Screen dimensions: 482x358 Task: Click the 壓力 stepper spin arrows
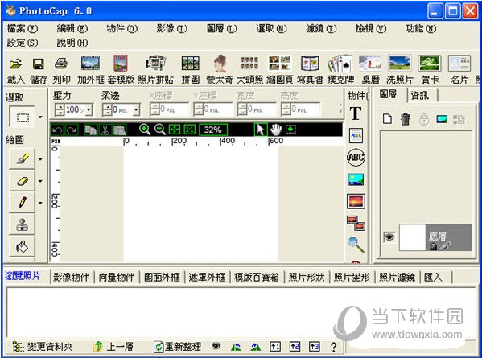pos(60,109)
